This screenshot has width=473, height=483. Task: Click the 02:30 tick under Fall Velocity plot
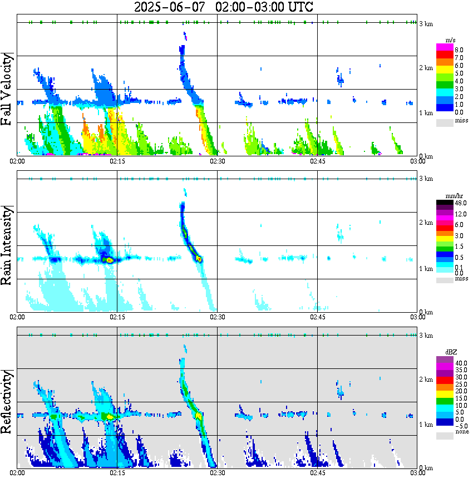(x=218, y=161)
